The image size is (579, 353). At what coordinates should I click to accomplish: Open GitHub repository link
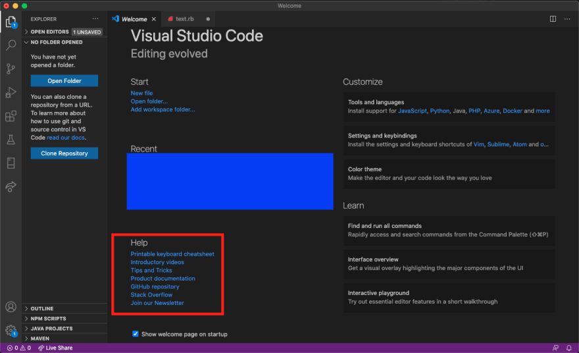click(155, 286)
